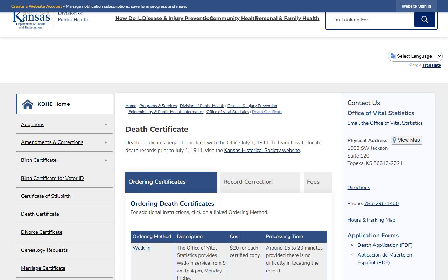
Task: Open Death Certificate sidebar link
Action: coord(40,214)
